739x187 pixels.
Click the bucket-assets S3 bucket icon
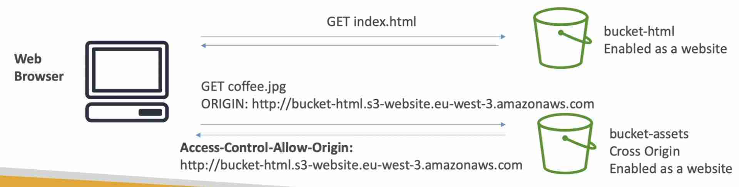point(565,144)
